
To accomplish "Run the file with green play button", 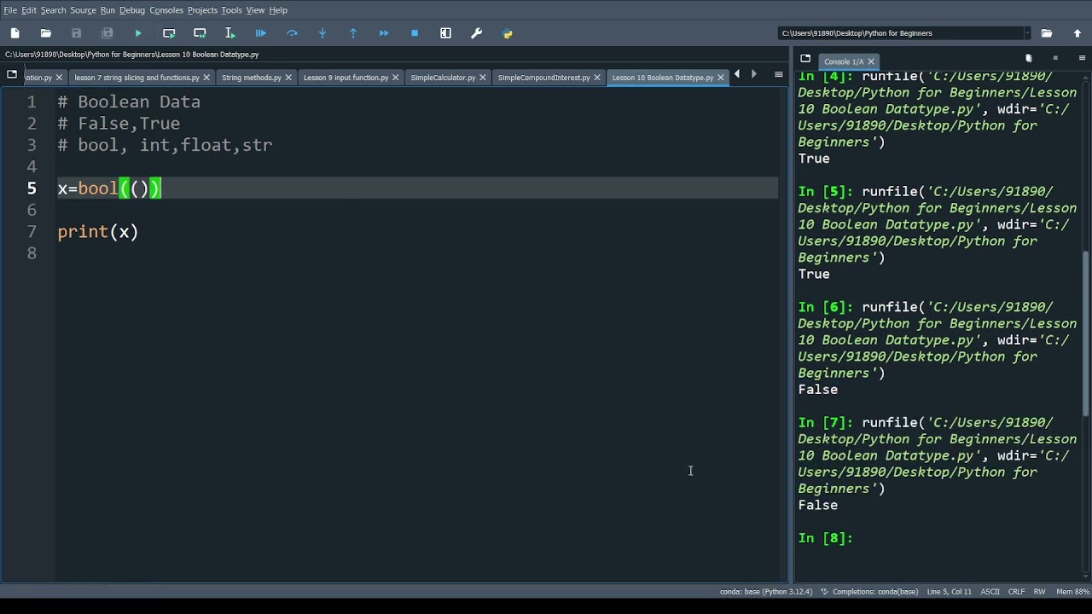I will pos(138,33).
